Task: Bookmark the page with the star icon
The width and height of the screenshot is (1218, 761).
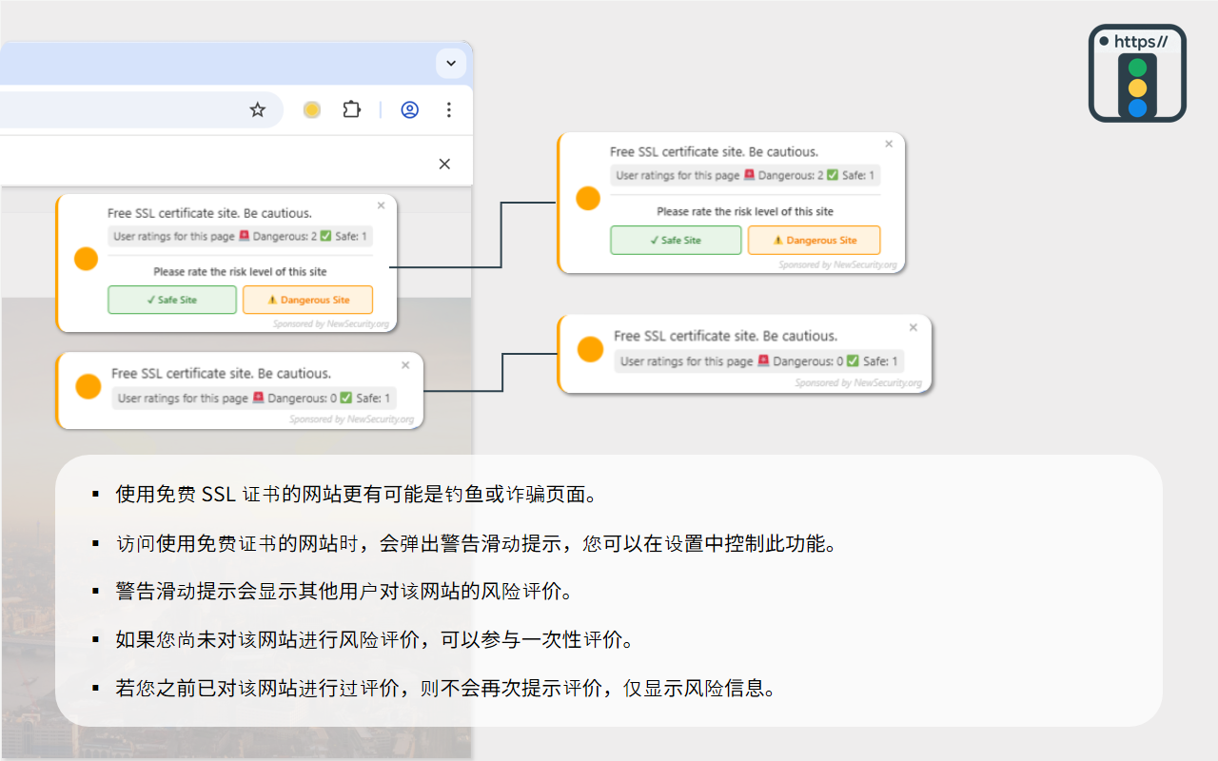Action: 257,109
